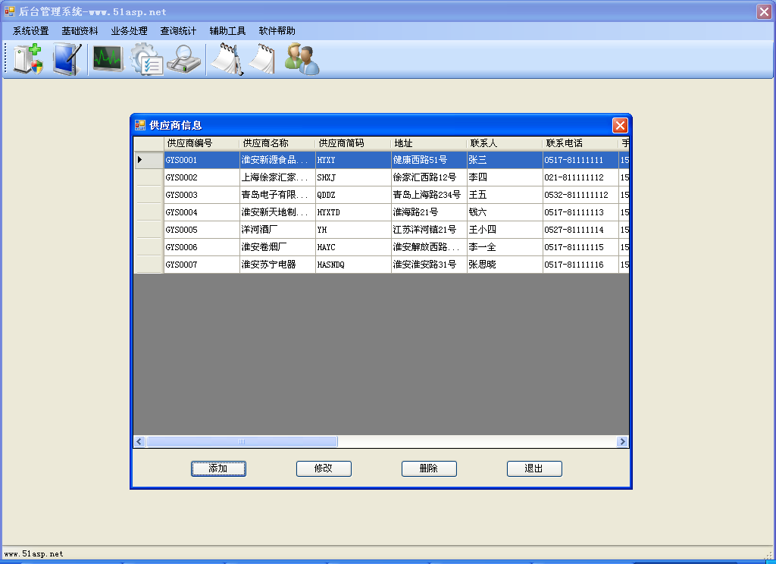Click contact cell 李一全

coord(505,246)
